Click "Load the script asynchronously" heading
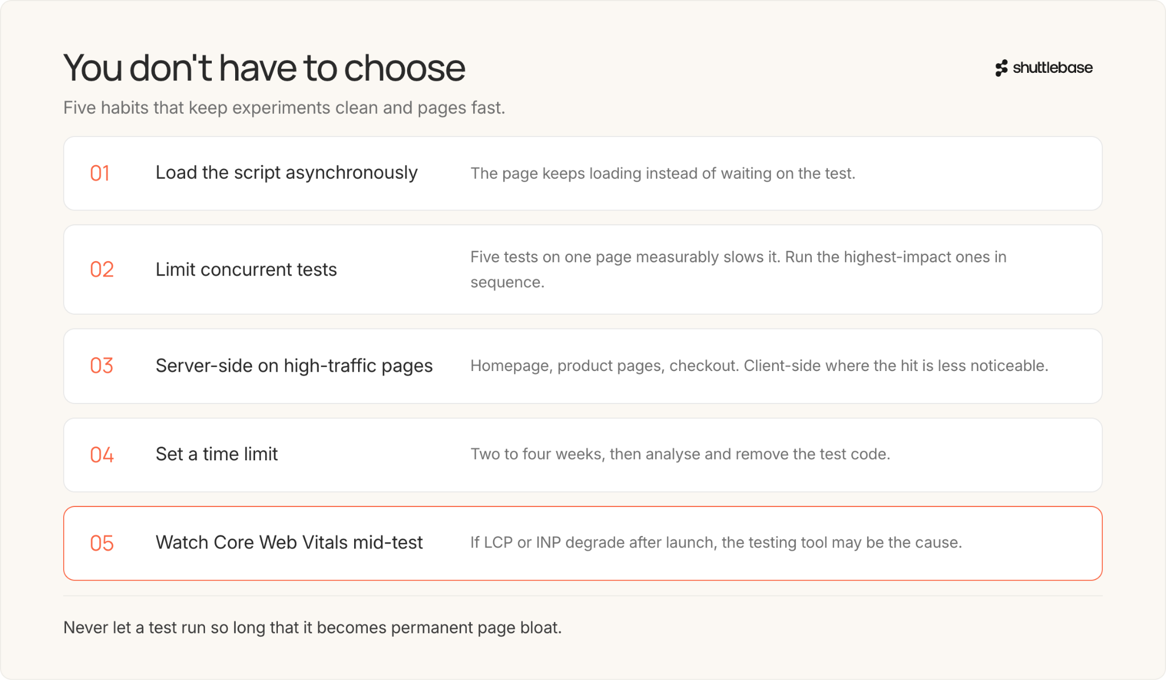This screenshot has width=1166, height=680. click(286, 173)
